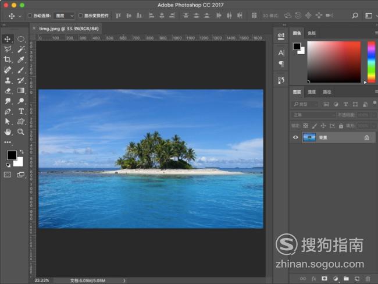Open the Search magnifier in options bar
Screen dimensions: 378x284
click(x=355, y=16)
